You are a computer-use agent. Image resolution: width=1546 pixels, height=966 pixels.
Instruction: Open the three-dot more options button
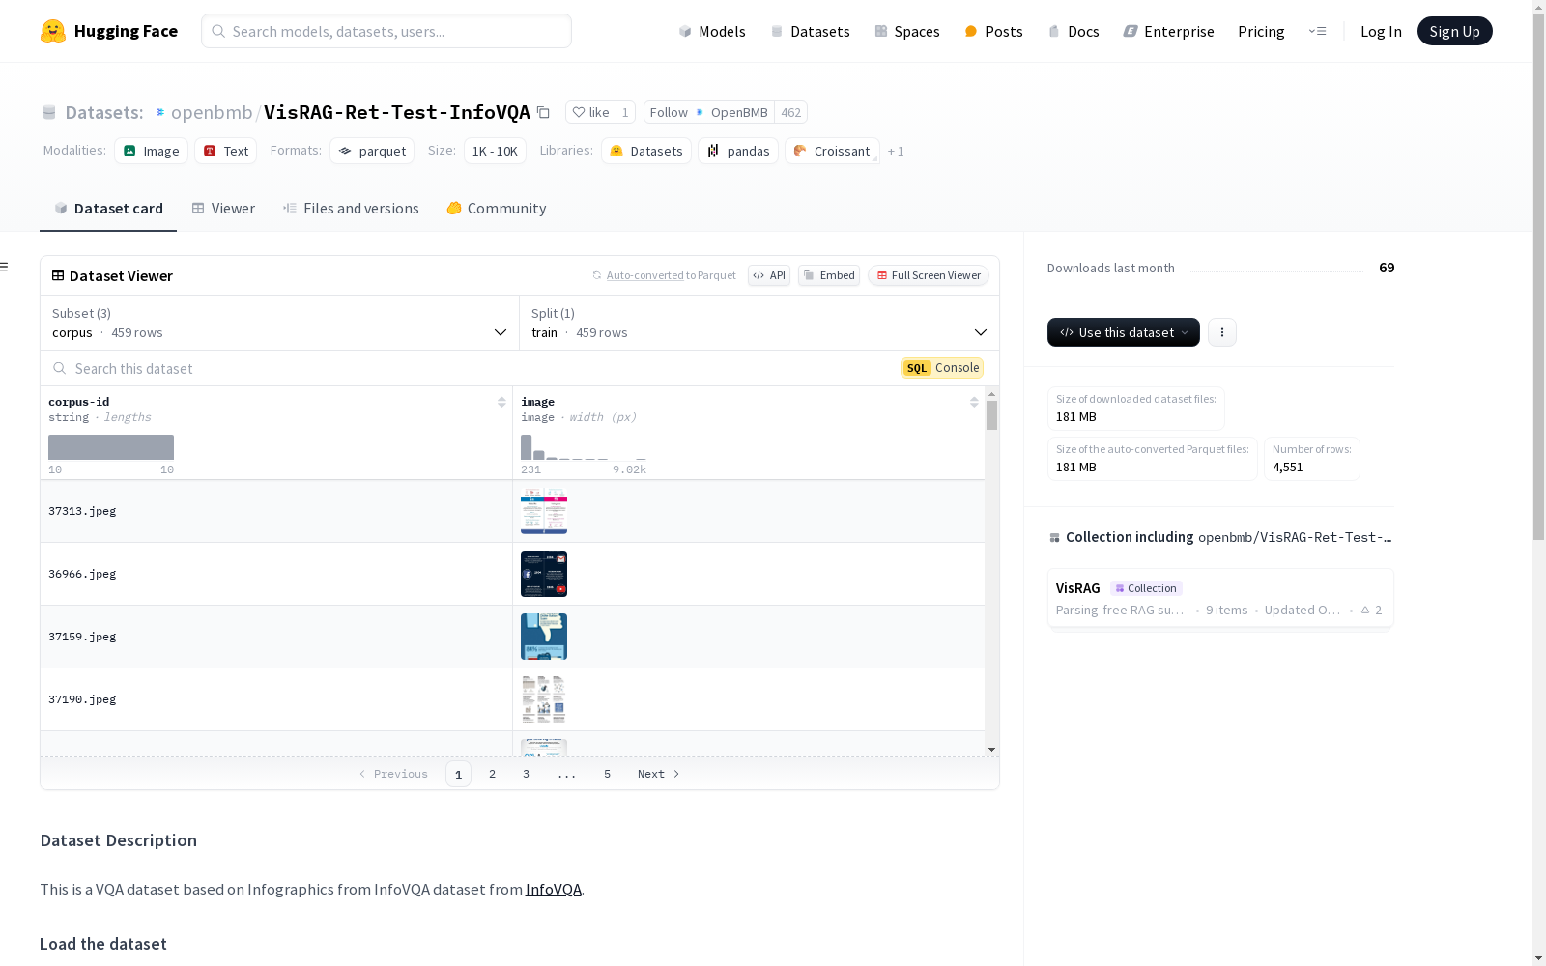[x=1222, y=332]
